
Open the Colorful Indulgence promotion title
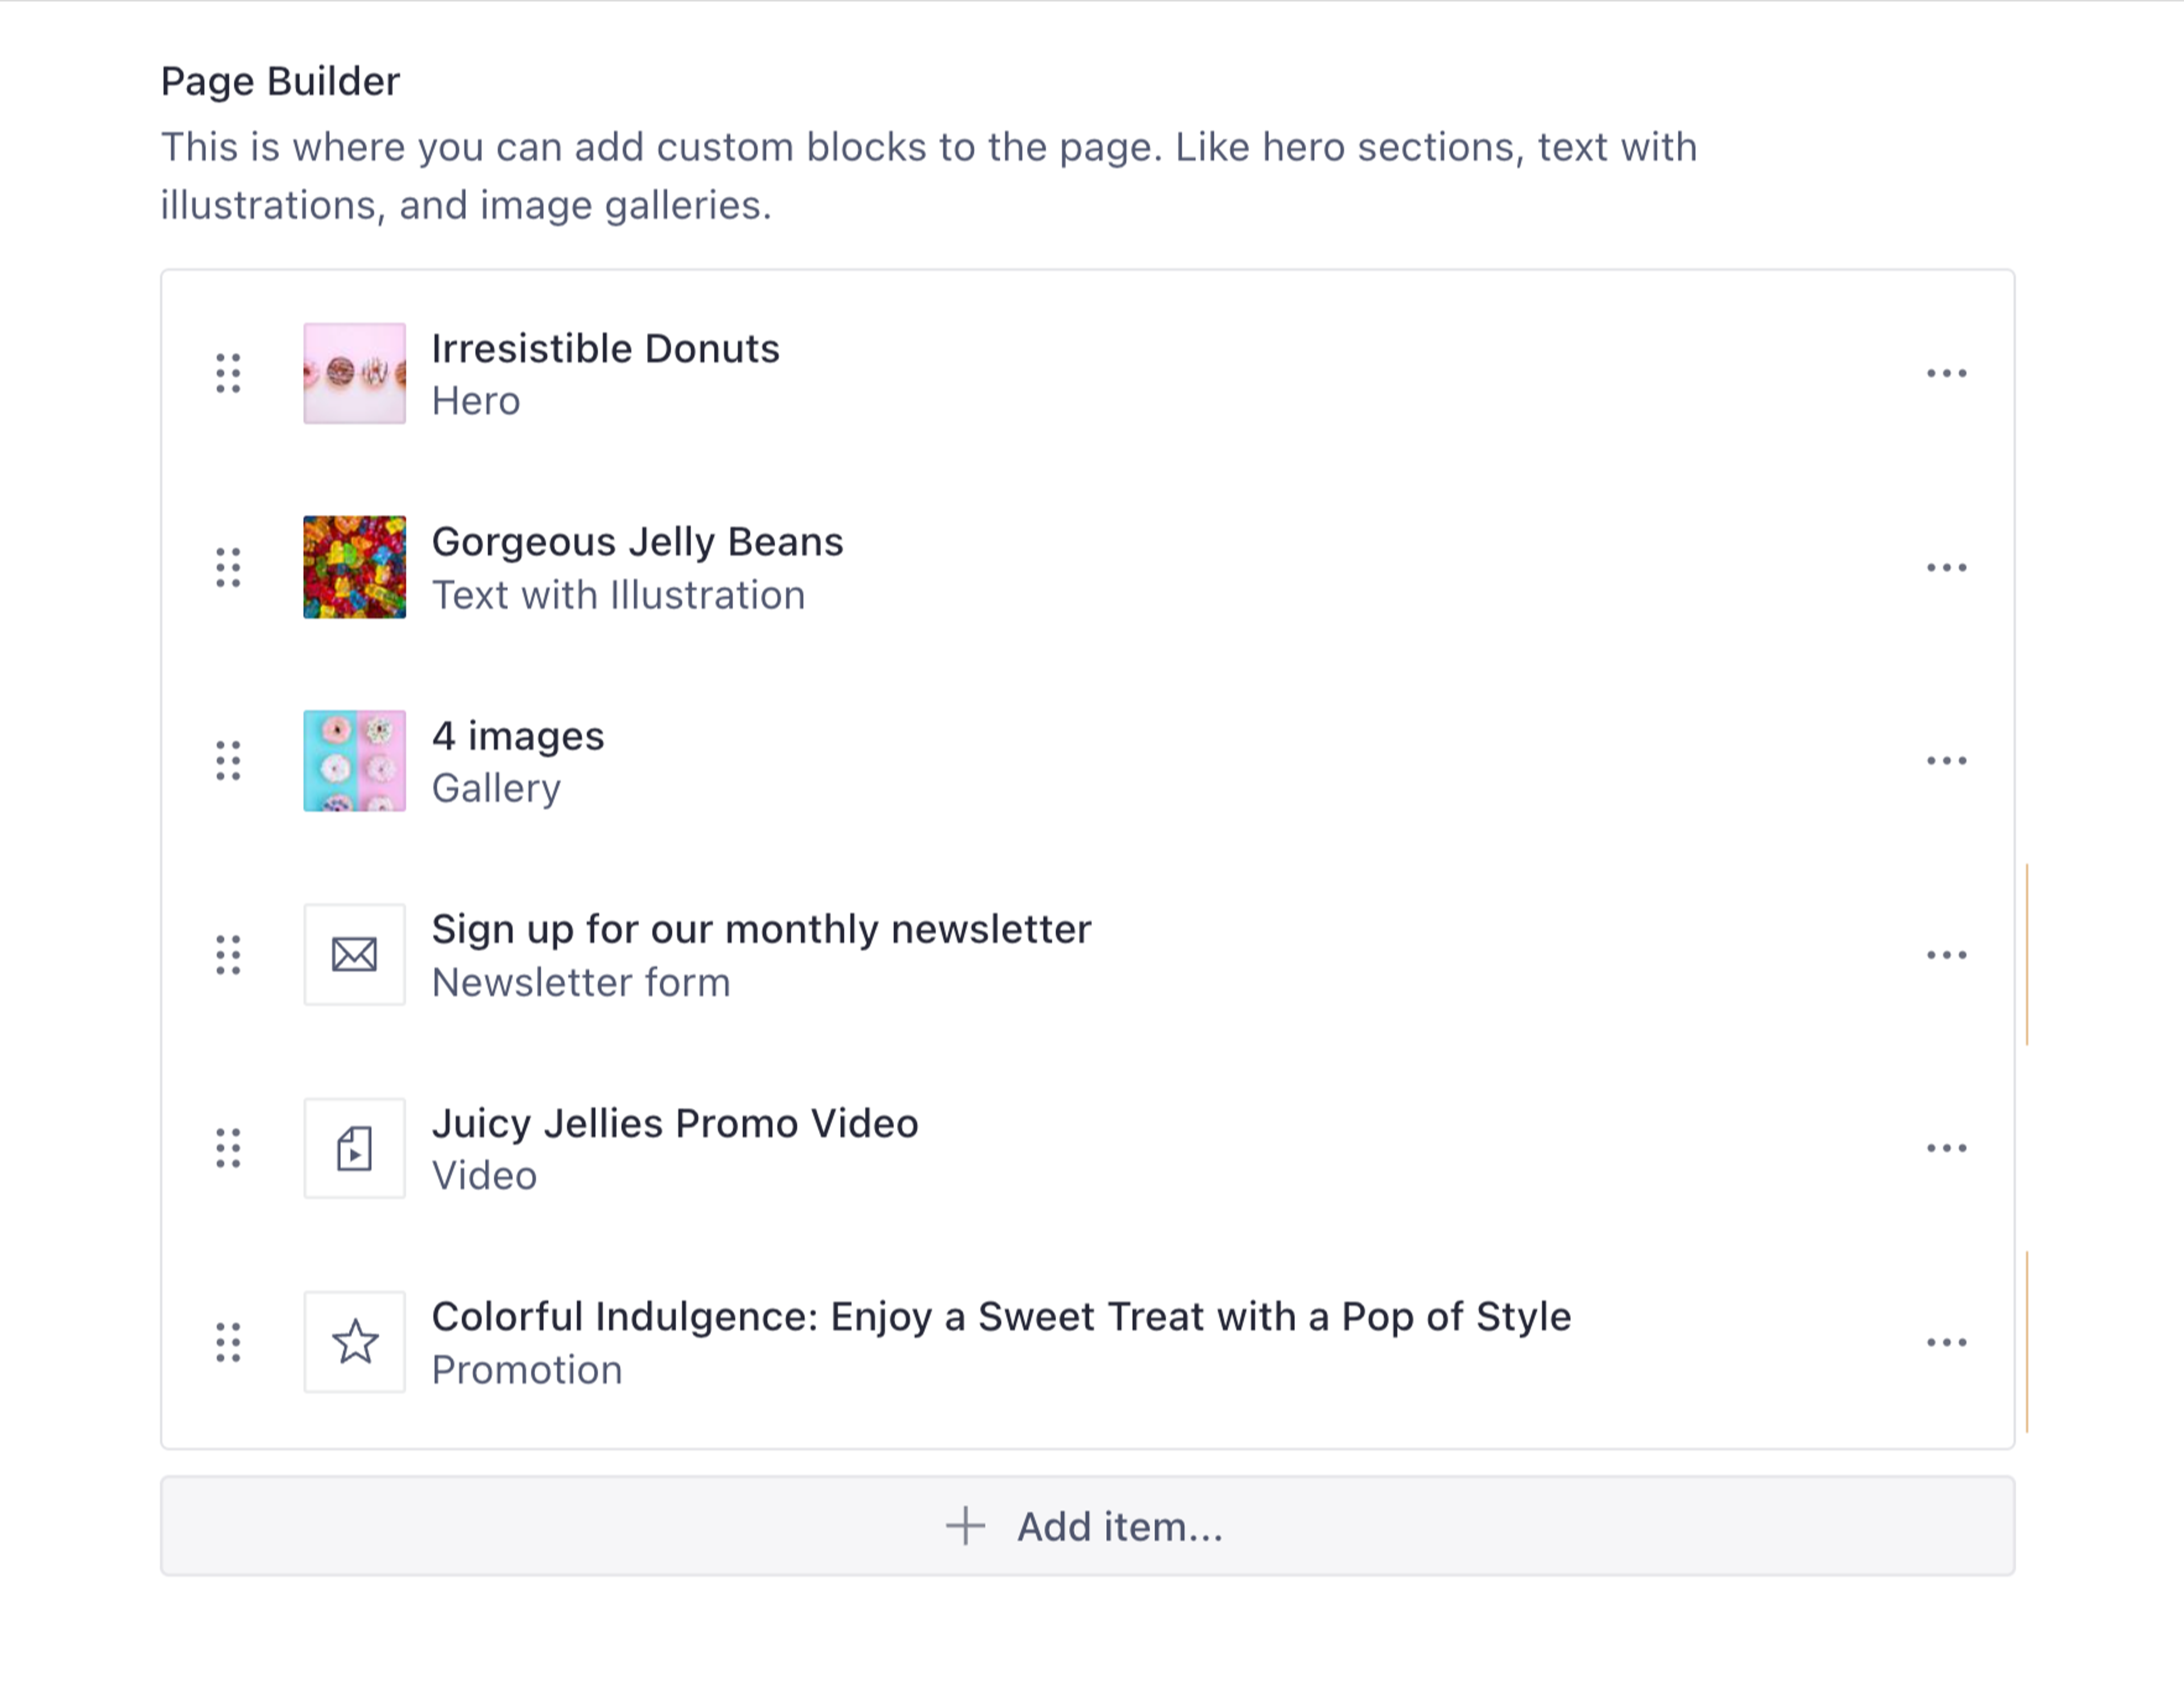coord(1000,1317)
